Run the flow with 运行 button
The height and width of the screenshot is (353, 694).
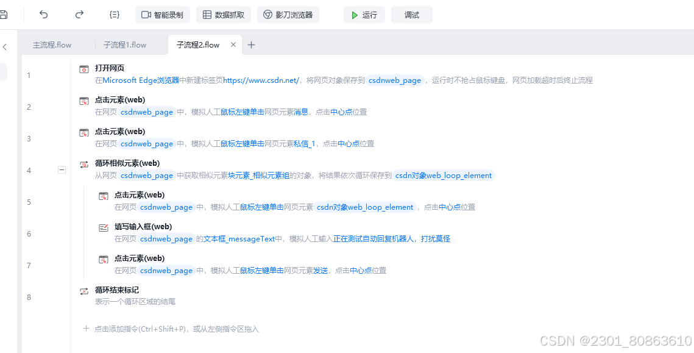tap(364, 15)
